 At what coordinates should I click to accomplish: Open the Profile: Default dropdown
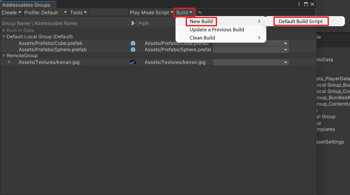click(46, 12)
